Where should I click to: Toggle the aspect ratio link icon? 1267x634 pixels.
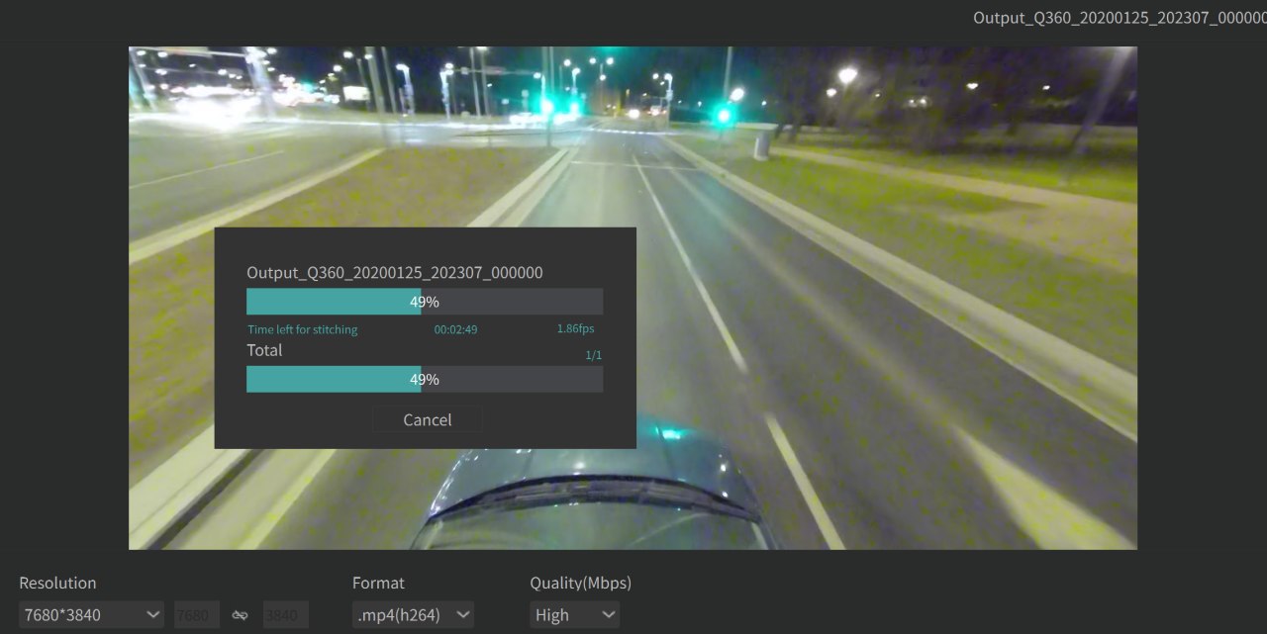(x=240, y=615)
